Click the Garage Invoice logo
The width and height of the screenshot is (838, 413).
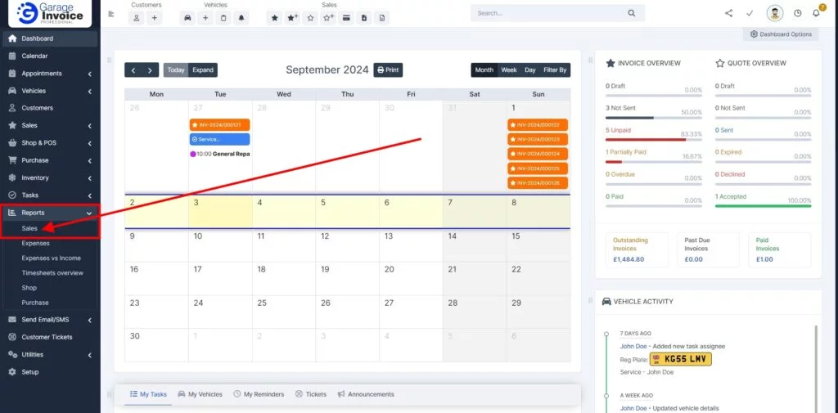tap(50, 13)
